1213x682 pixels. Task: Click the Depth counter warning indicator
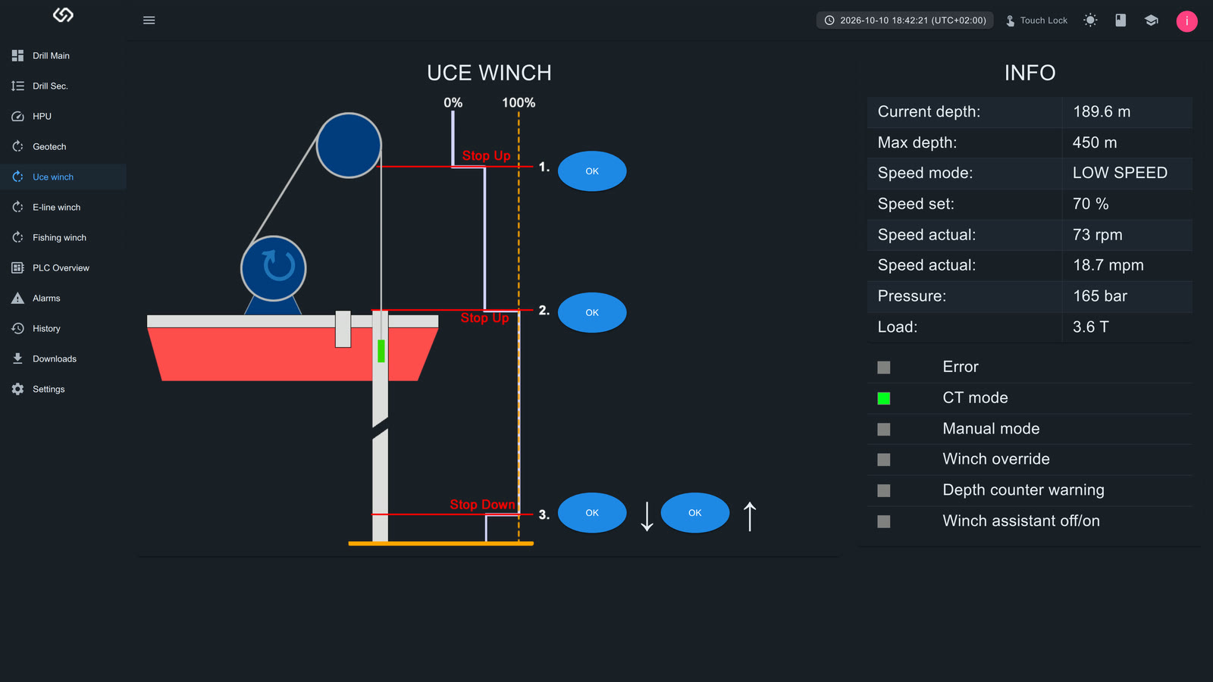(x=884, y=491)
